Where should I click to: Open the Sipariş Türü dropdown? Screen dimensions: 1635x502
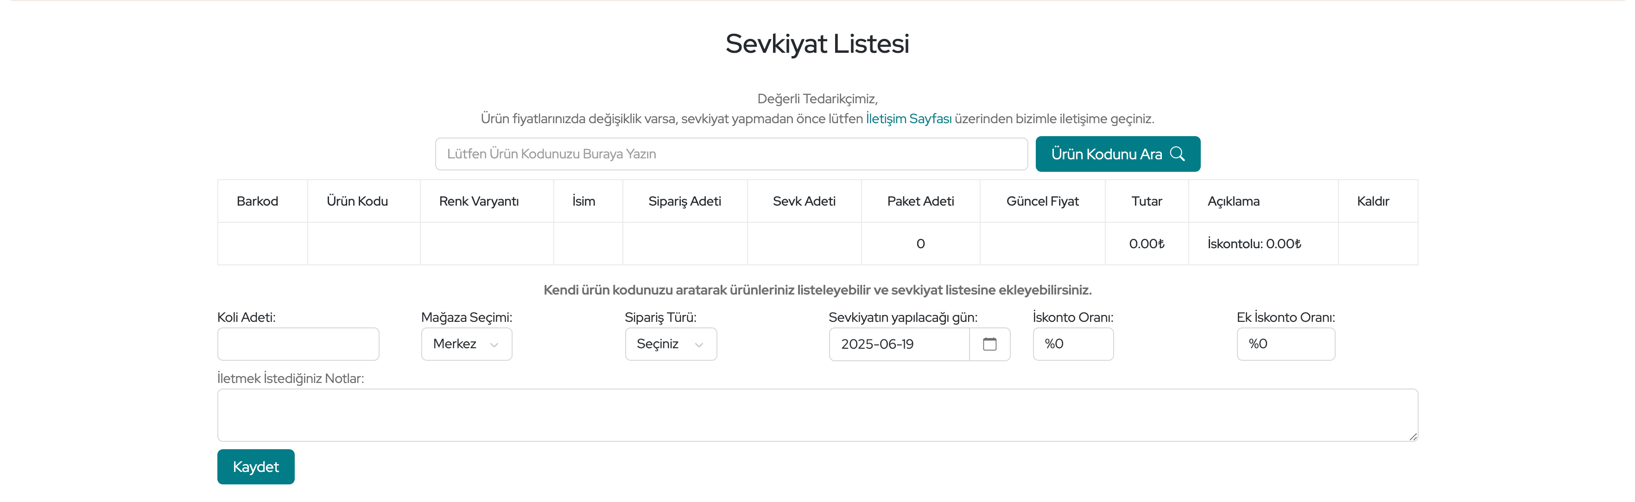pos(670,344)
